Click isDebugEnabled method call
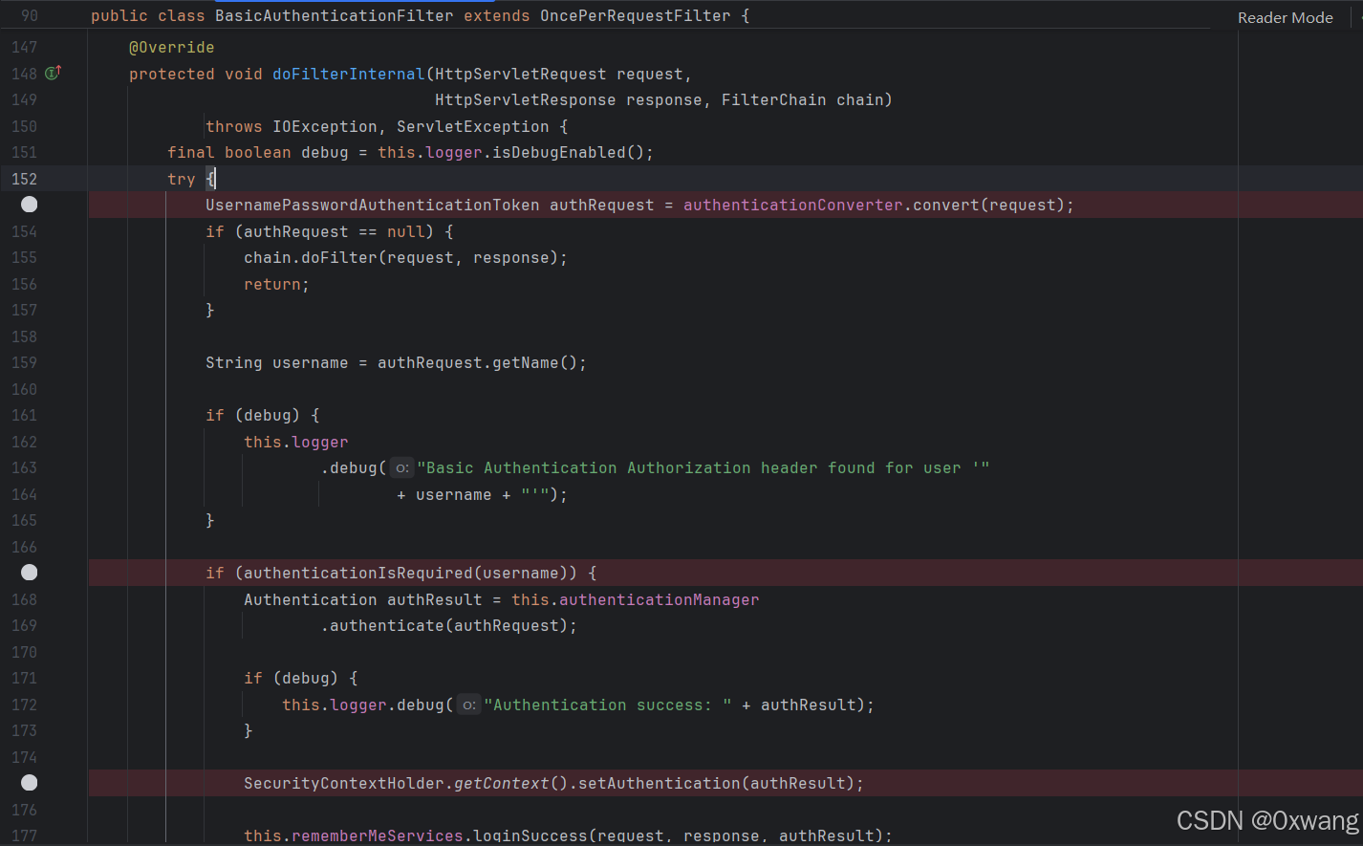 coord(559,152)
